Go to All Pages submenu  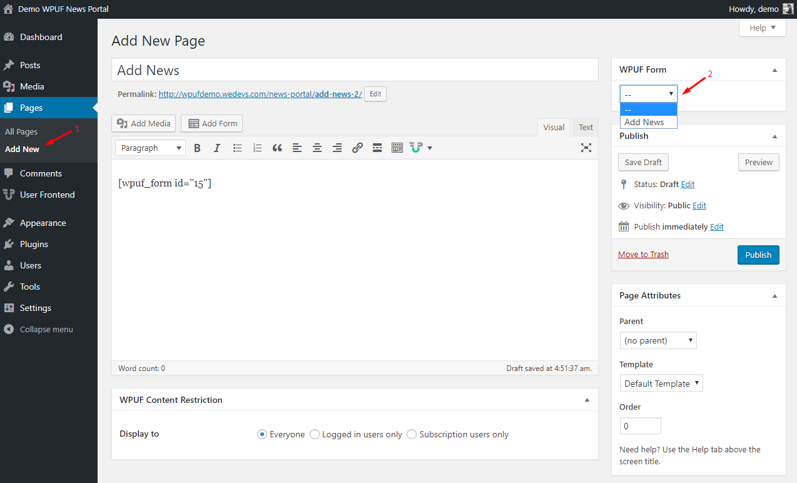click(21, 131)
